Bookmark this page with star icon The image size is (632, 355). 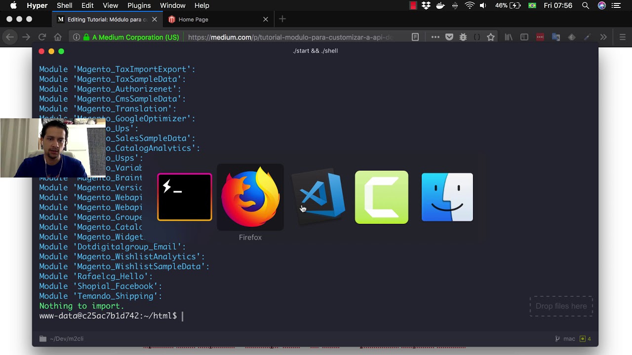point(490,37)
